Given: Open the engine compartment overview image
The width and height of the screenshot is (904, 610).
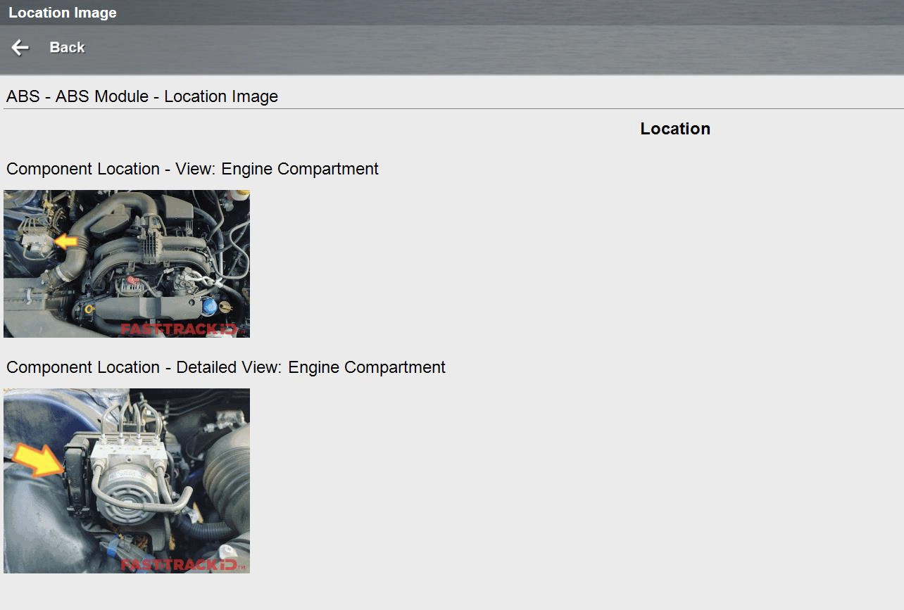Looking at the screenshot, I should pyautogui.click(x=127, y=264).
